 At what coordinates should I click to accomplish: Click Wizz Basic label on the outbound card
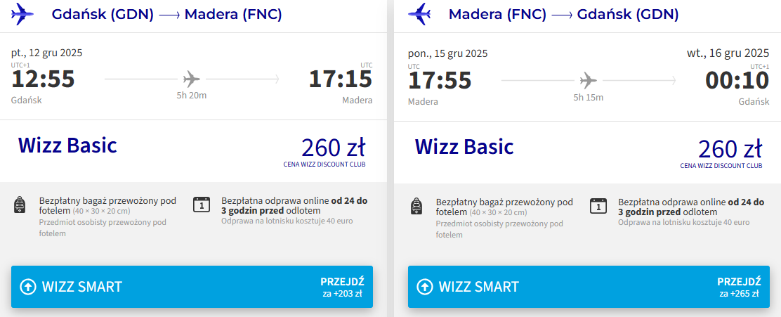67,145
